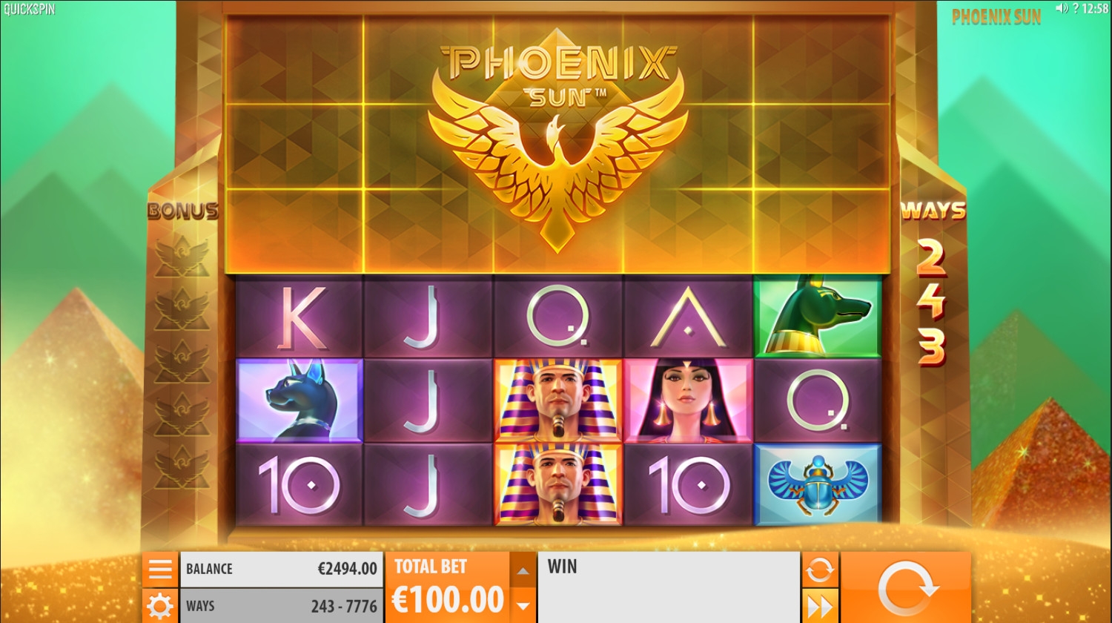Click the blue scarab beetle symbol
The height and width of the screenshot is (623, 1112).
pyautogui.click(x=817, y=485)
